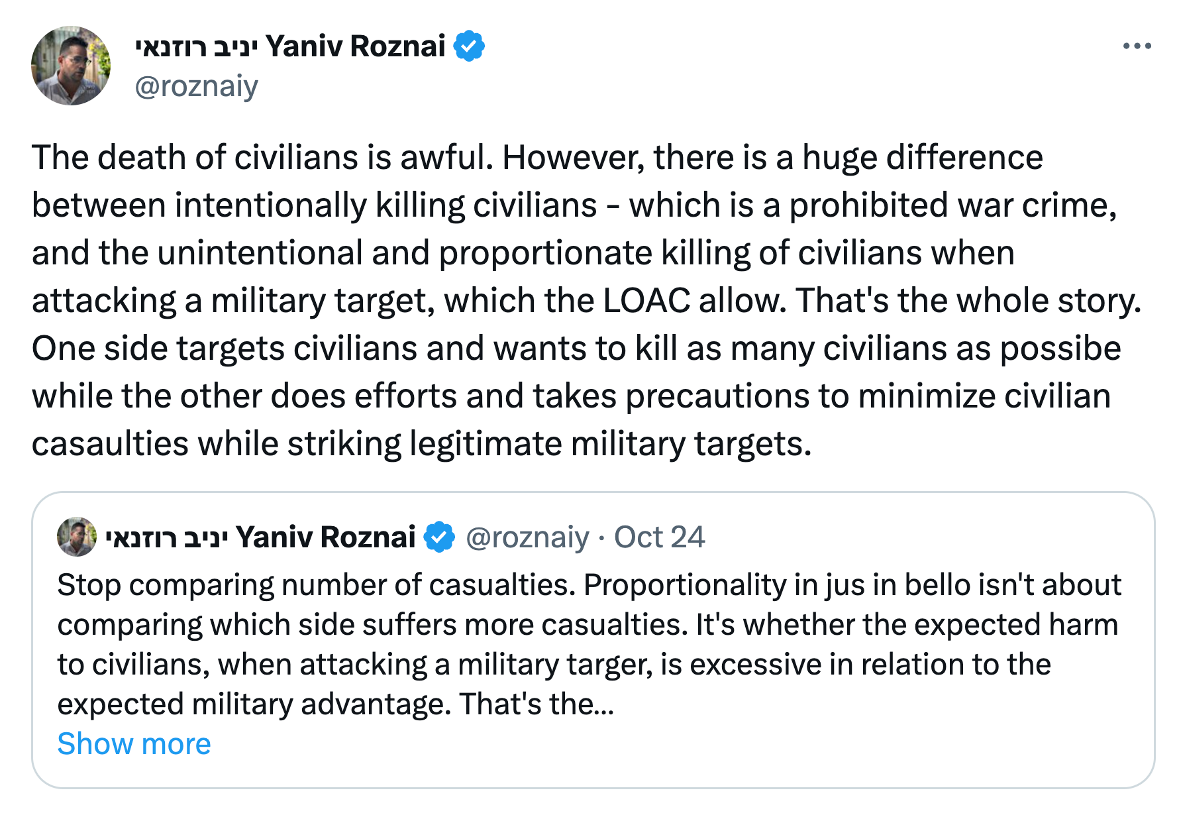
Task: Click the quoted tweet's "Stop comparing number of casualties" text
Action: tap(315, 585)
